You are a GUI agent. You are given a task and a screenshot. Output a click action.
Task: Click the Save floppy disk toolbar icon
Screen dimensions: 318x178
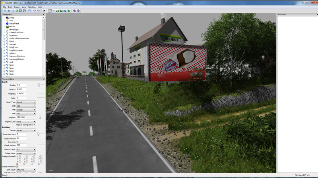(x=20, y=11)
